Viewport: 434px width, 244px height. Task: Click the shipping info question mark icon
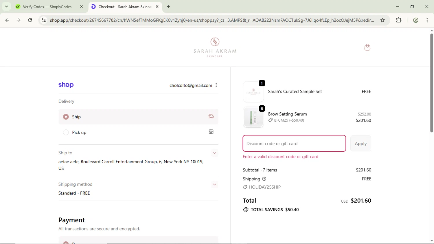(x=264, y=179)
